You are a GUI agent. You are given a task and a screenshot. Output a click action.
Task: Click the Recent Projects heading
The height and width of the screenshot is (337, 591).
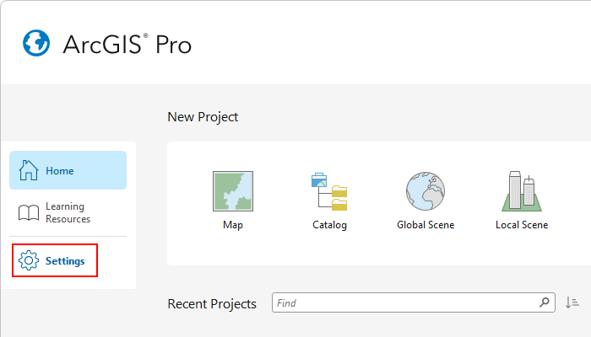(212, 303)
